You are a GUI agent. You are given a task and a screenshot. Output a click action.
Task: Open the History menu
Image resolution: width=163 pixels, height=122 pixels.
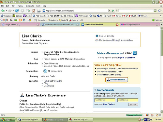[20, 6]
